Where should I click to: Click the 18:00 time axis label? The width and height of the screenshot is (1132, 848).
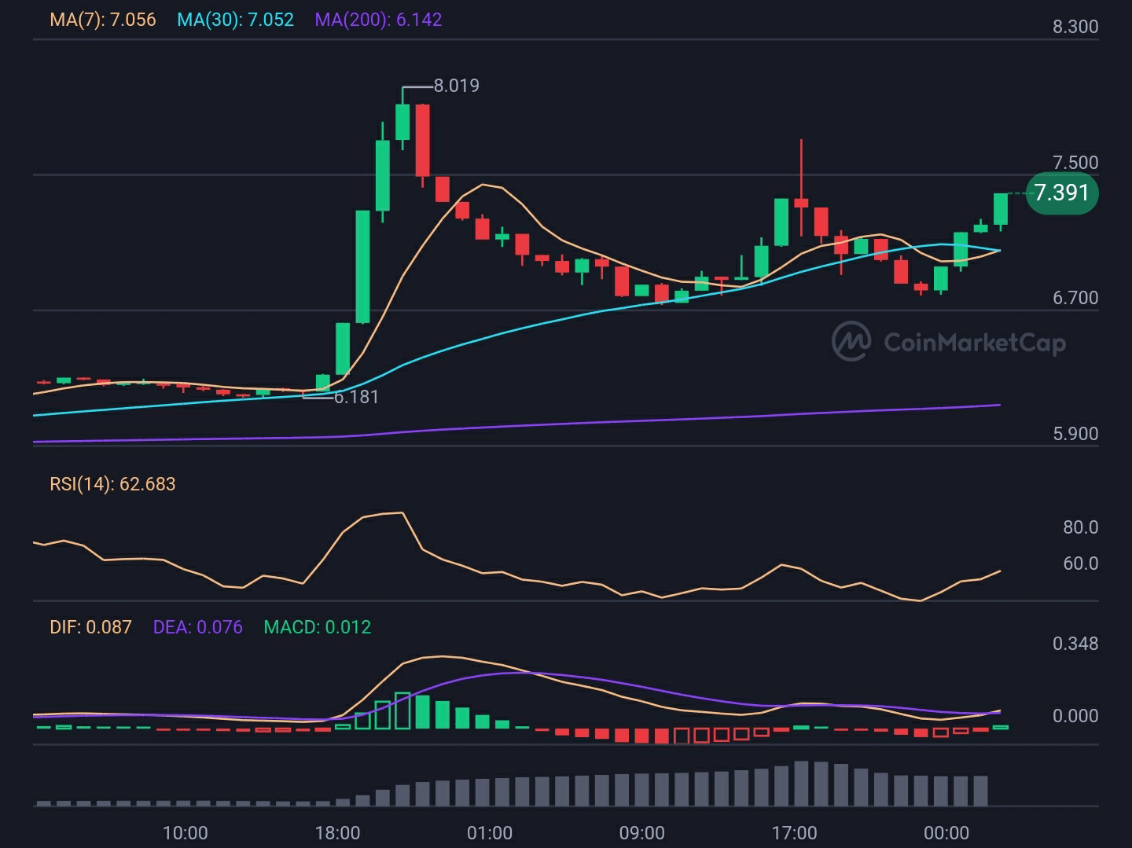(x=337, y=833)
